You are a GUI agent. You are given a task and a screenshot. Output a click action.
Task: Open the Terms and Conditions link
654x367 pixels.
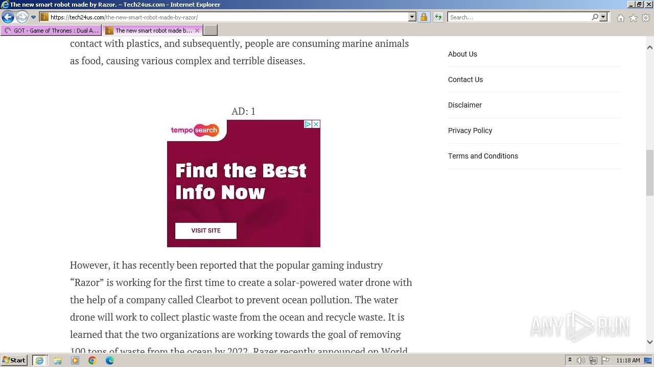[x=483, y=156]
